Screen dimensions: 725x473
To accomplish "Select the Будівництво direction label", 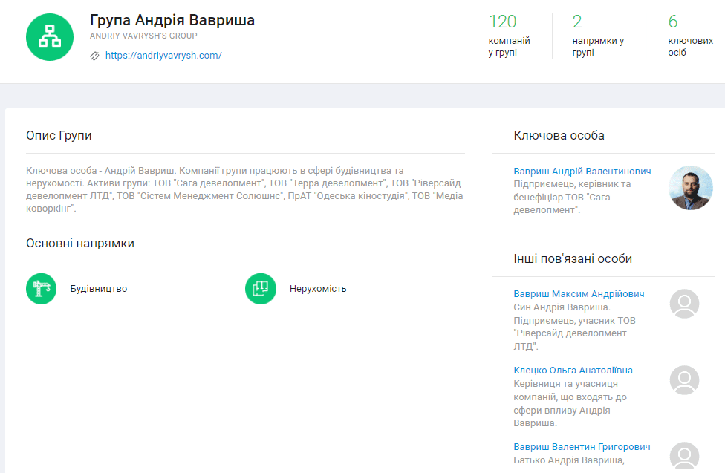I will 99,289.
